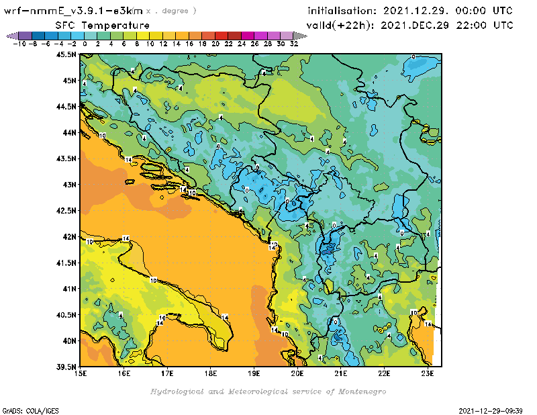This screenshot has height=415, width=537.
Task: Select the '17E' longitude label
Action: click(167, 373)
